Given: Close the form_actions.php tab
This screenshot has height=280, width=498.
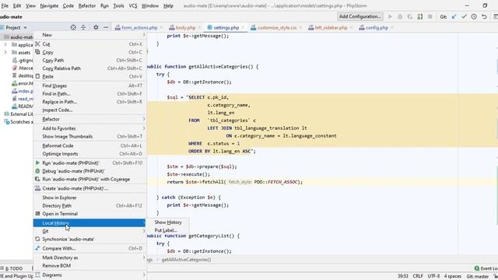Looking at the screenshot, I should [161, 28].
